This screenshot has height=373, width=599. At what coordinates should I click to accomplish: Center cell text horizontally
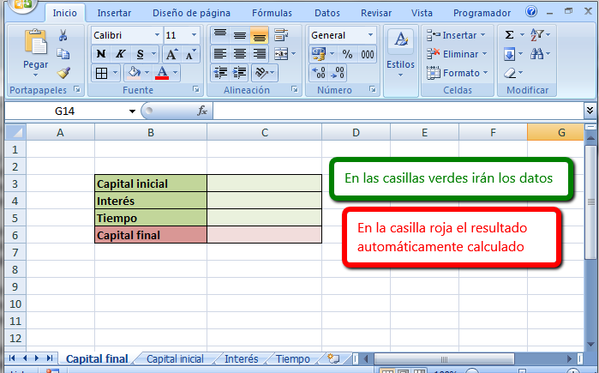[240, 54]
